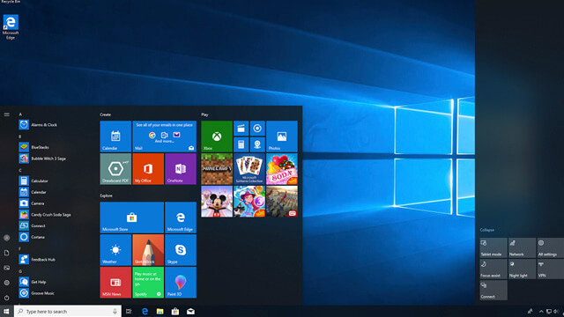Open the Microsoft Edge desktop shortcut
This screenshot has width=564, height=317.
[x=11, y=27]
